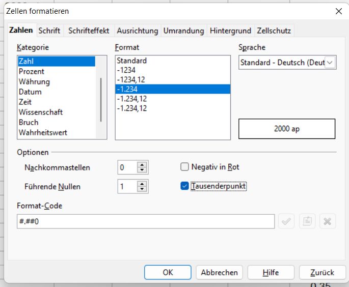
Task: Confirm with the OK button
Action: click(168, 272)
